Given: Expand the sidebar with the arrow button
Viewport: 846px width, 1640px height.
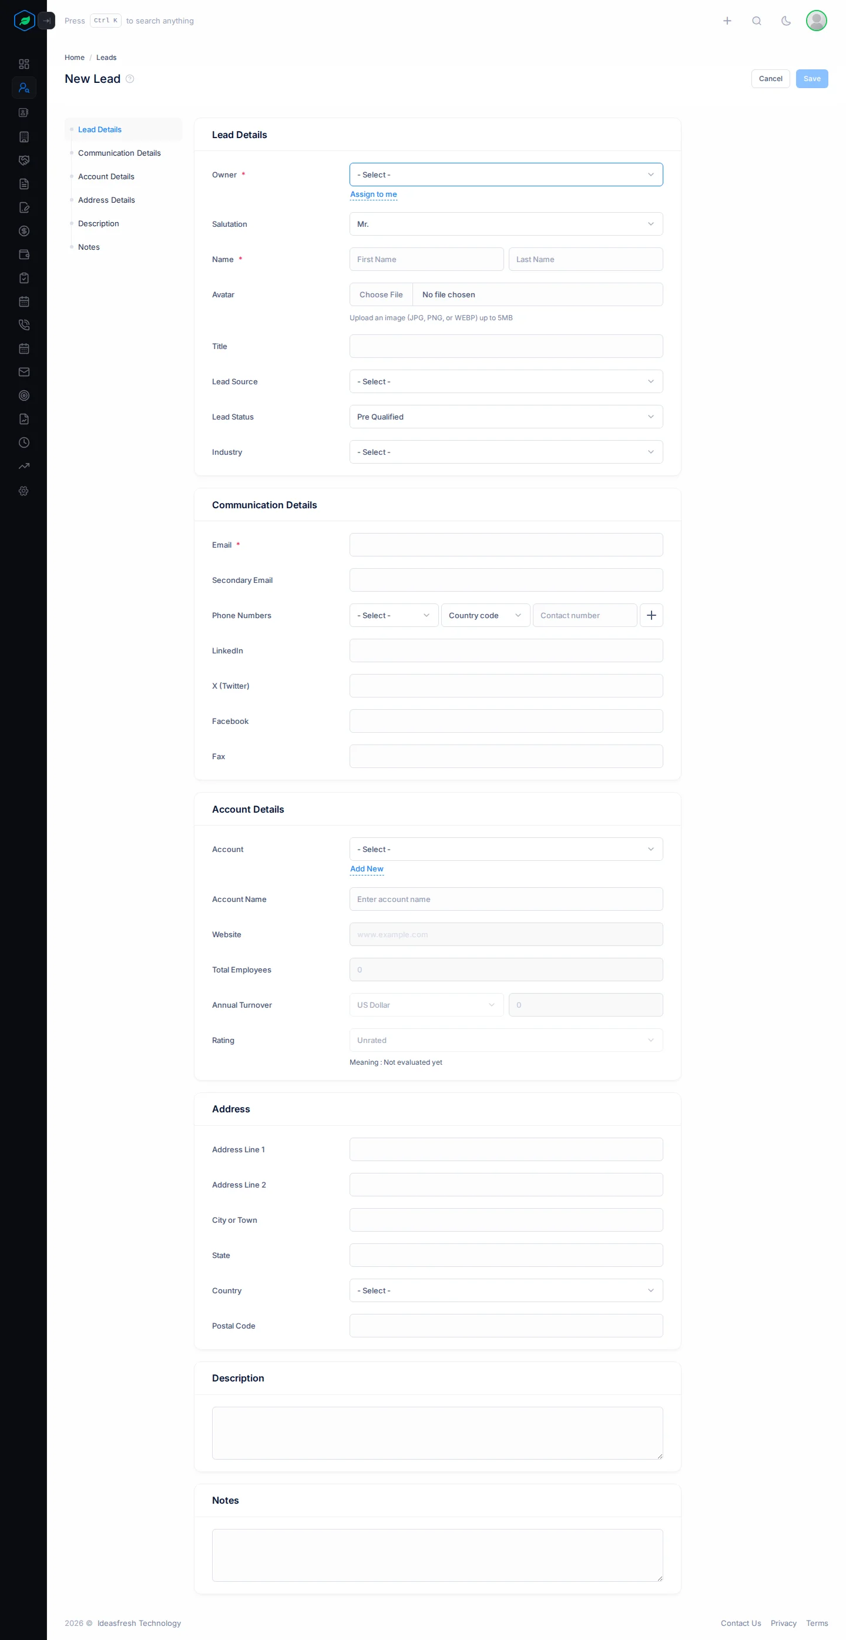Looking at the screenshot, I should pyautogui.click(x=46, y=21).
